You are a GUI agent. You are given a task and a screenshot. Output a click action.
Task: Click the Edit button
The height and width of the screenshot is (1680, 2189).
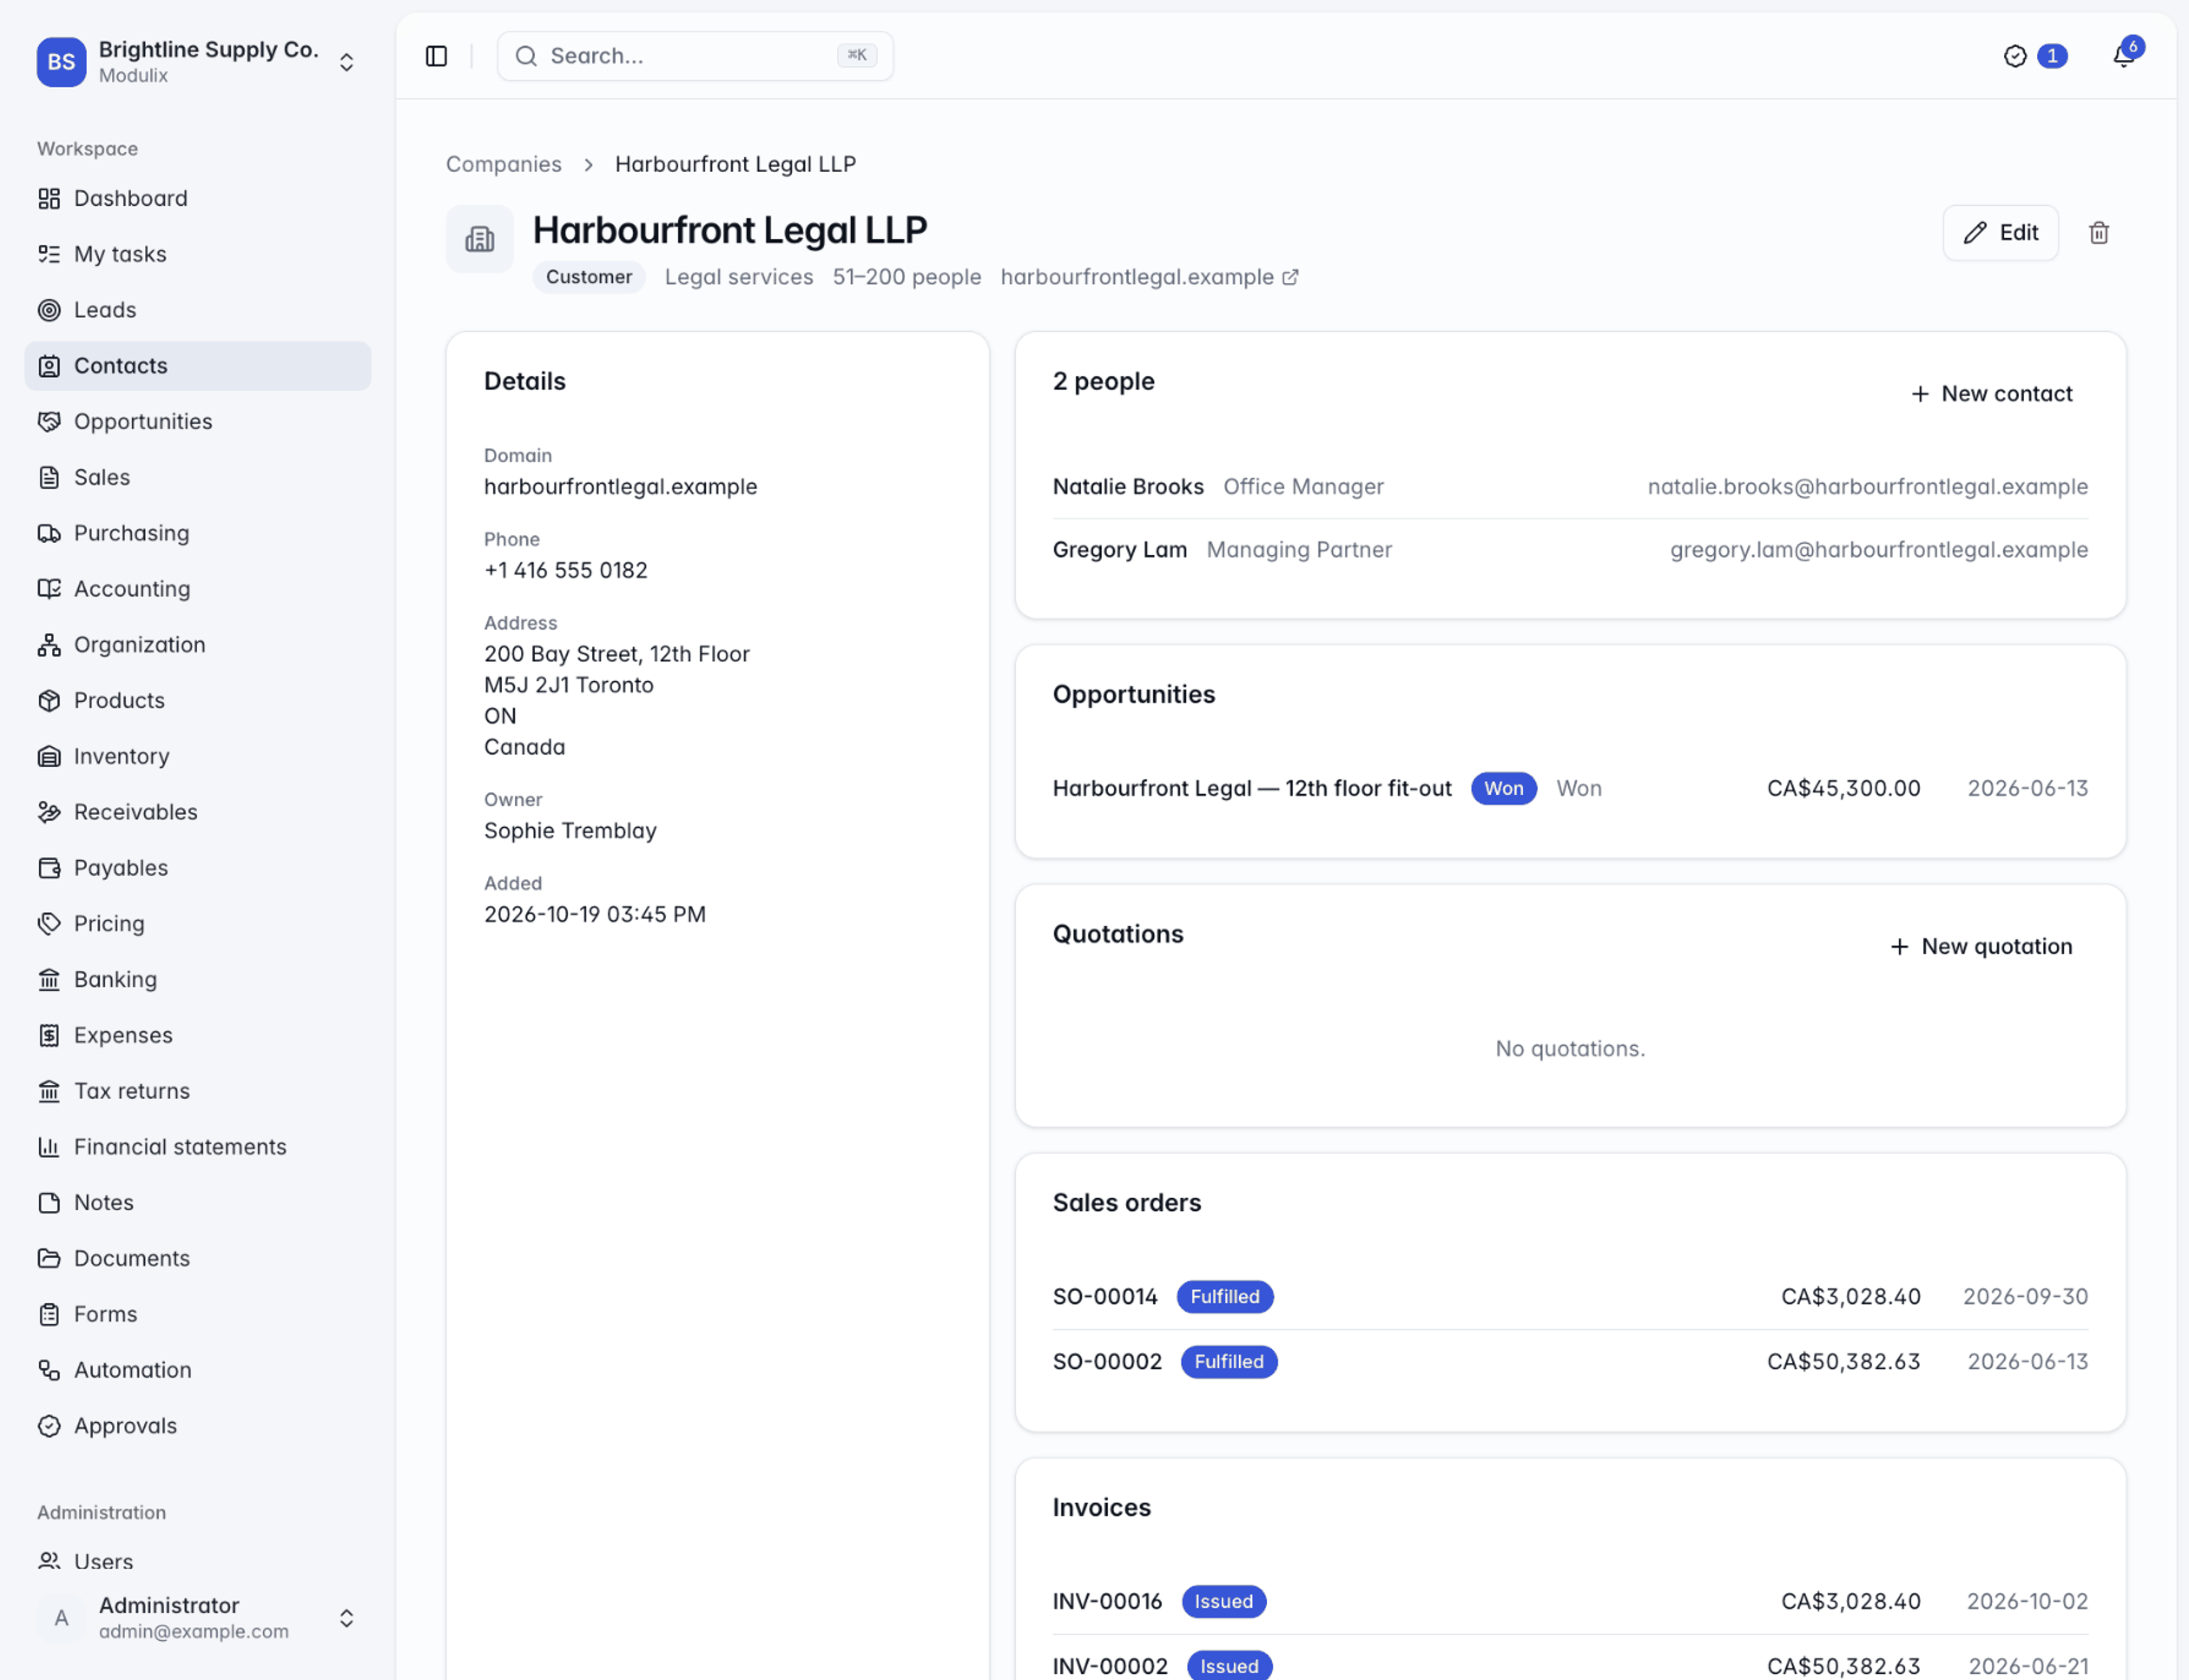tap(2000, 233)
